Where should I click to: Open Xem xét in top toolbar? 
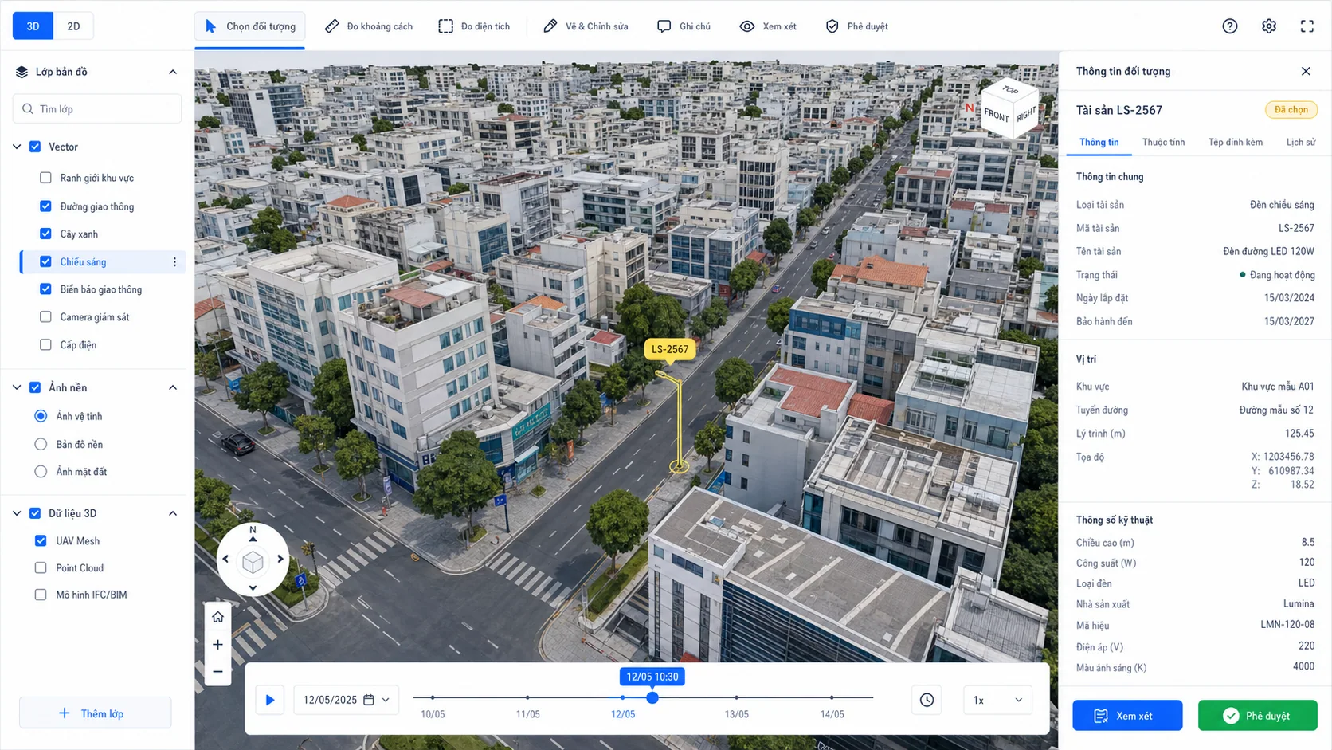(x=768, y=26)
